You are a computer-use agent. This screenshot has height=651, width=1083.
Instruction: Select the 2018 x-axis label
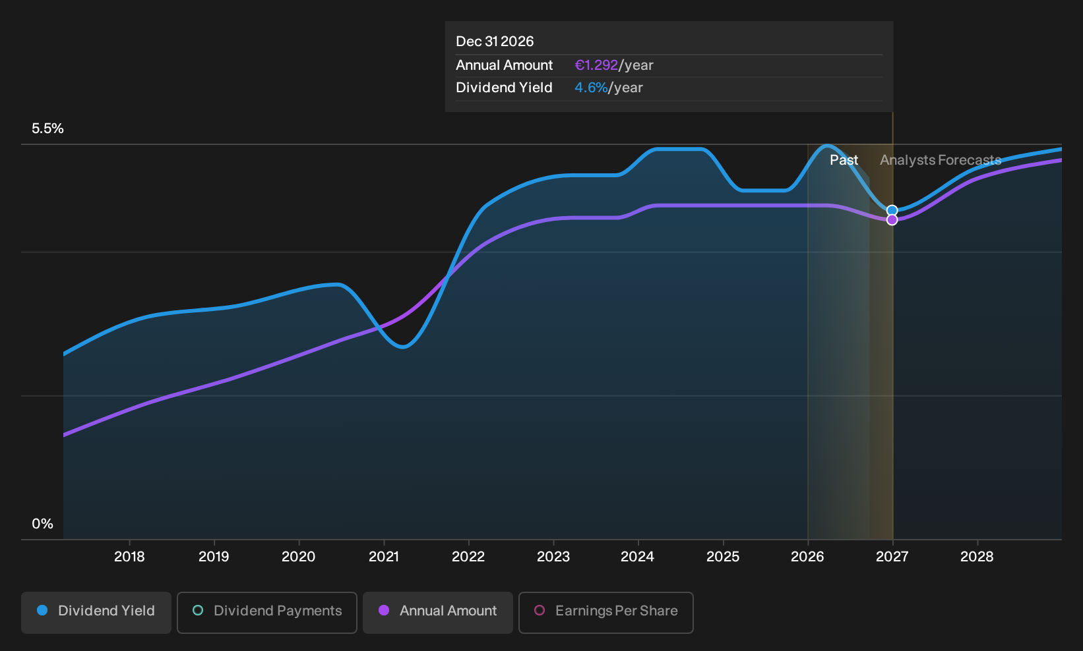click(129, 557)
